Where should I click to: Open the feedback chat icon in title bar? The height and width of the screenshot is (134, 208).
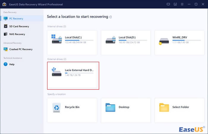coord(168,4)
